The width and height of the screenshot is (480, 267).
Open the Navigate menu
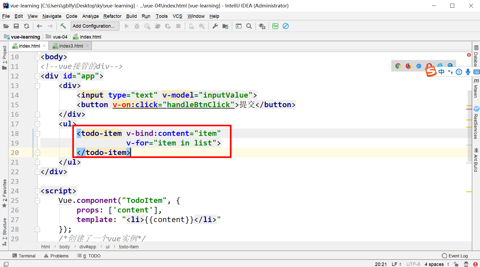(x=52, y=16)
